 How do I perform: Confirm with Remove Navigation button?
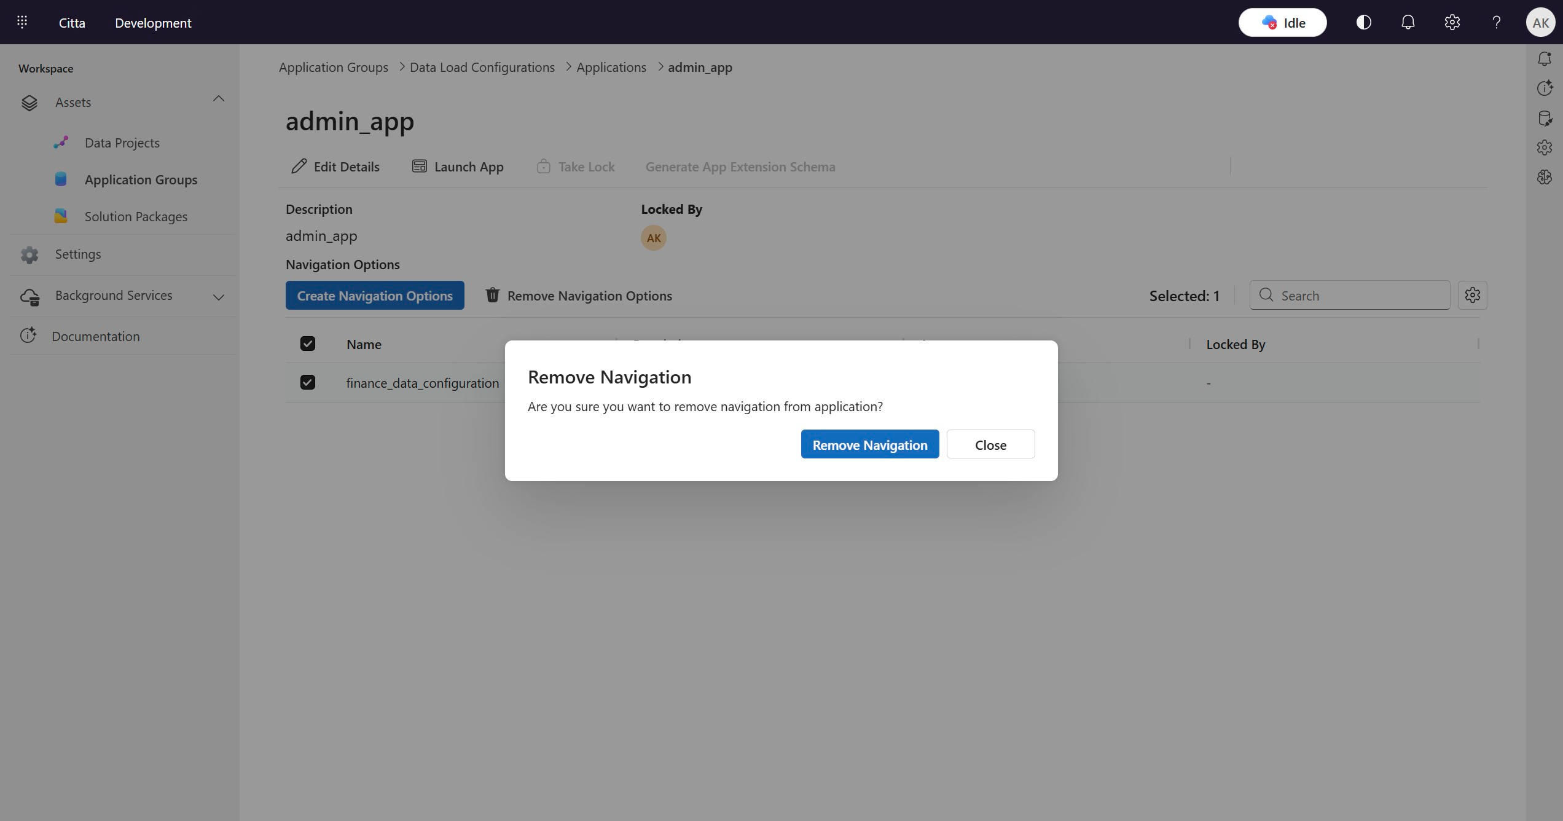(x=869, y=444)
